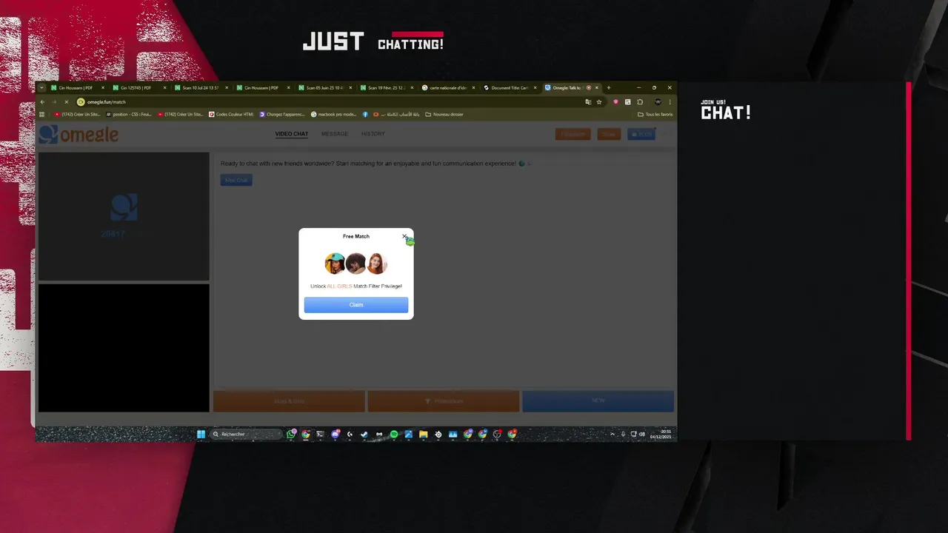
Task: Go forward in Chrome browser
Action: 54,102
